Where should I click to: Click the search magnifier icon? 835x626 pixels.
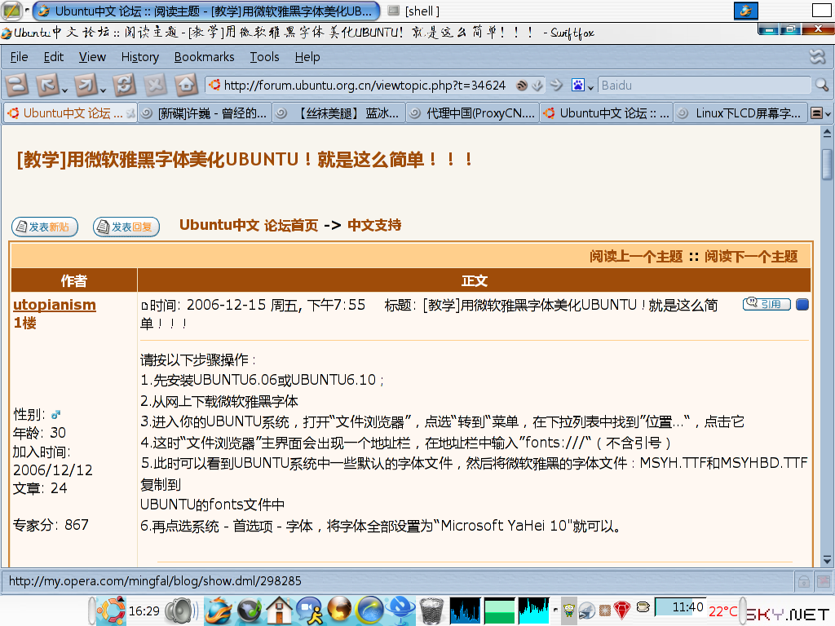[822, 85]
